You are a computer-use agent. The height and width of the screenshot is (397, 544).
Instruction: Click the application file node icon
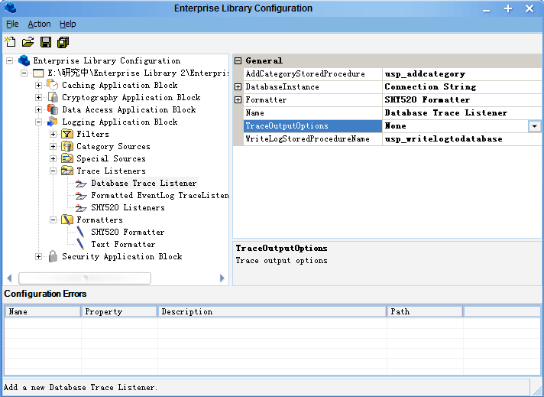[x=38, y=73]
